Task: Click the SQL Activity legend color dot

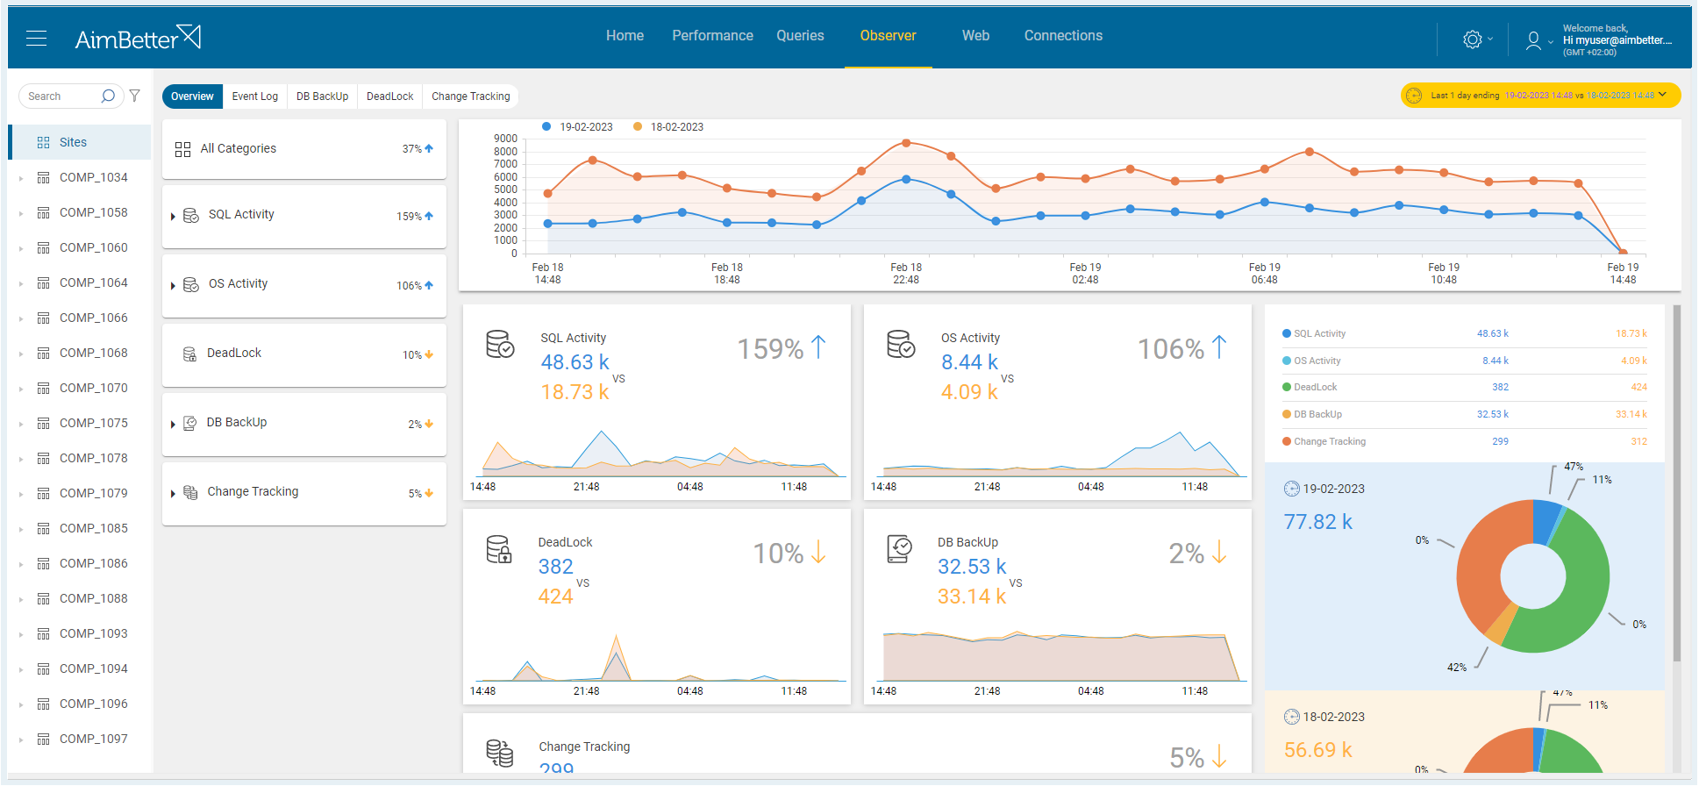Action: tap(1287, 333)
